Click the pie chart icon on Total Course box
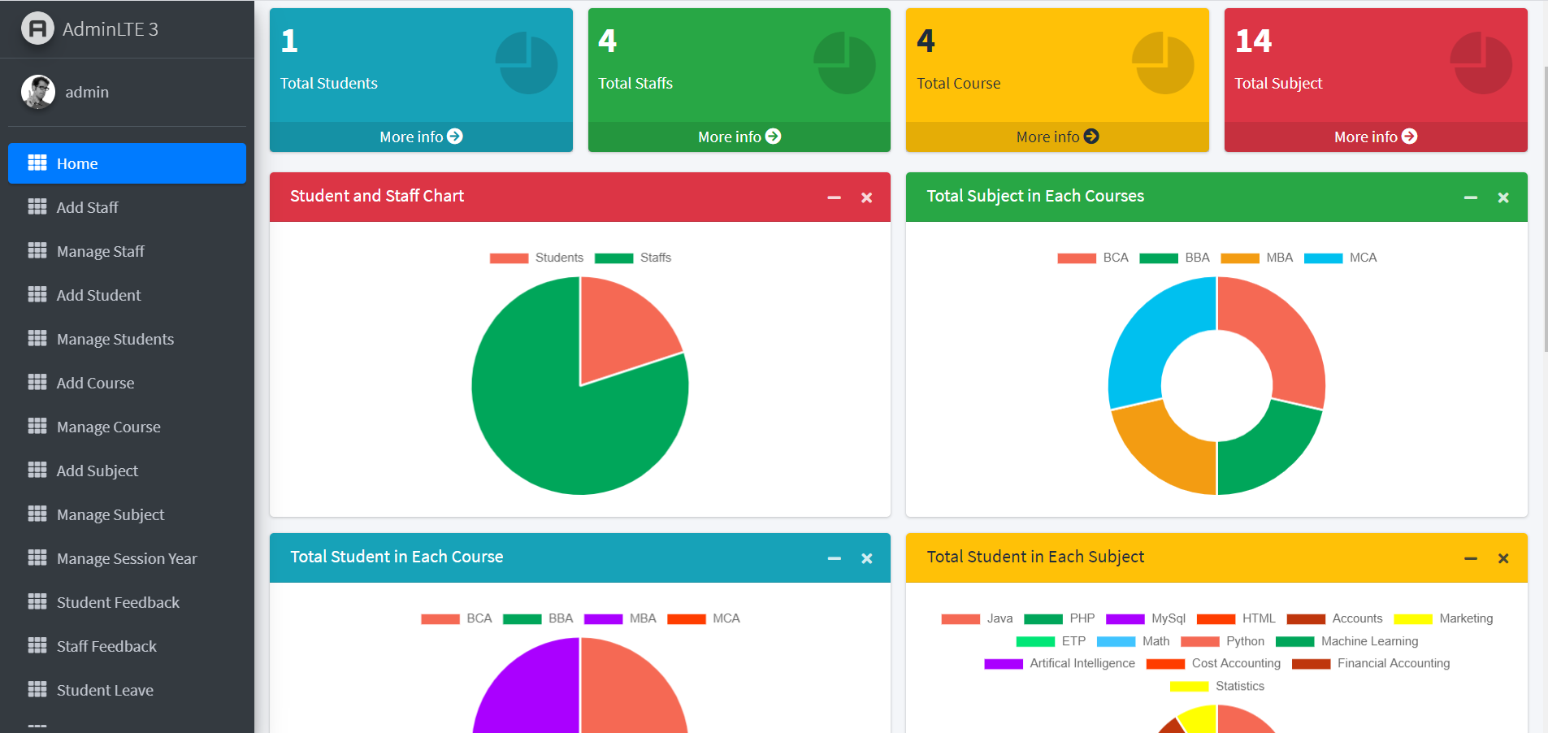1548x733 pixels. (1164, 63)
